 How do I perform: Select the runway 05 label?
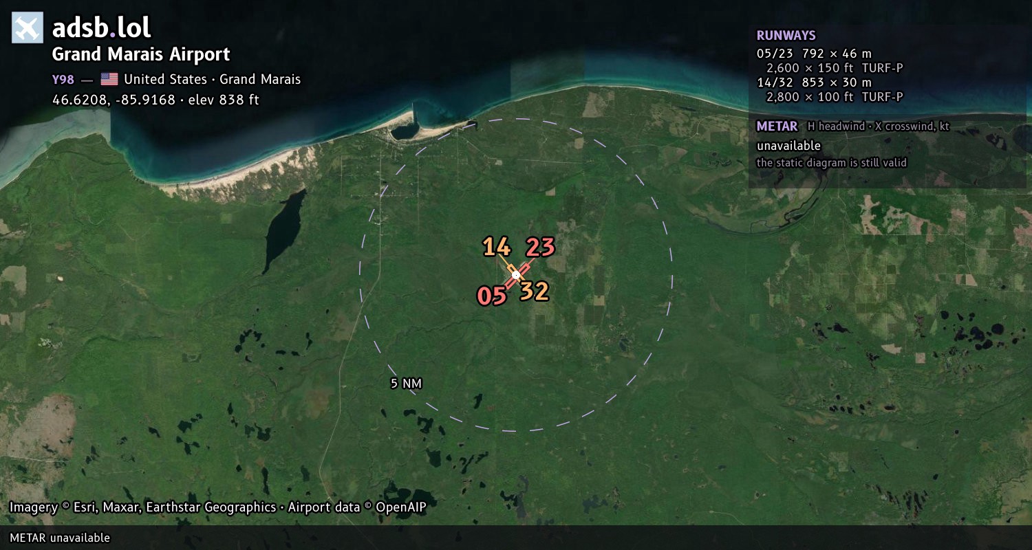[492, 296]
